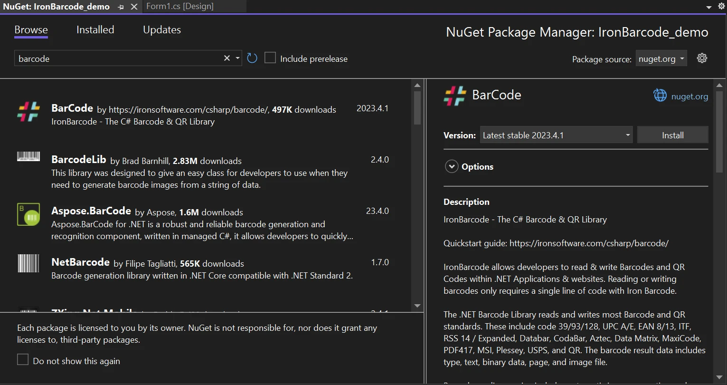
Task: Click the refresh icon next to search box
Action: [252, 58]
